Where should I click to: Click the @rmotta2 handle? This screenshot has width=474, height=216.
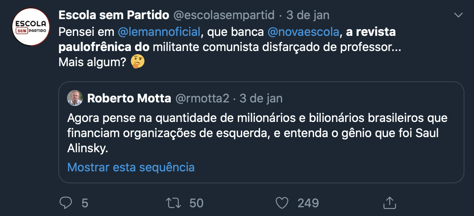tap(202, 98)
